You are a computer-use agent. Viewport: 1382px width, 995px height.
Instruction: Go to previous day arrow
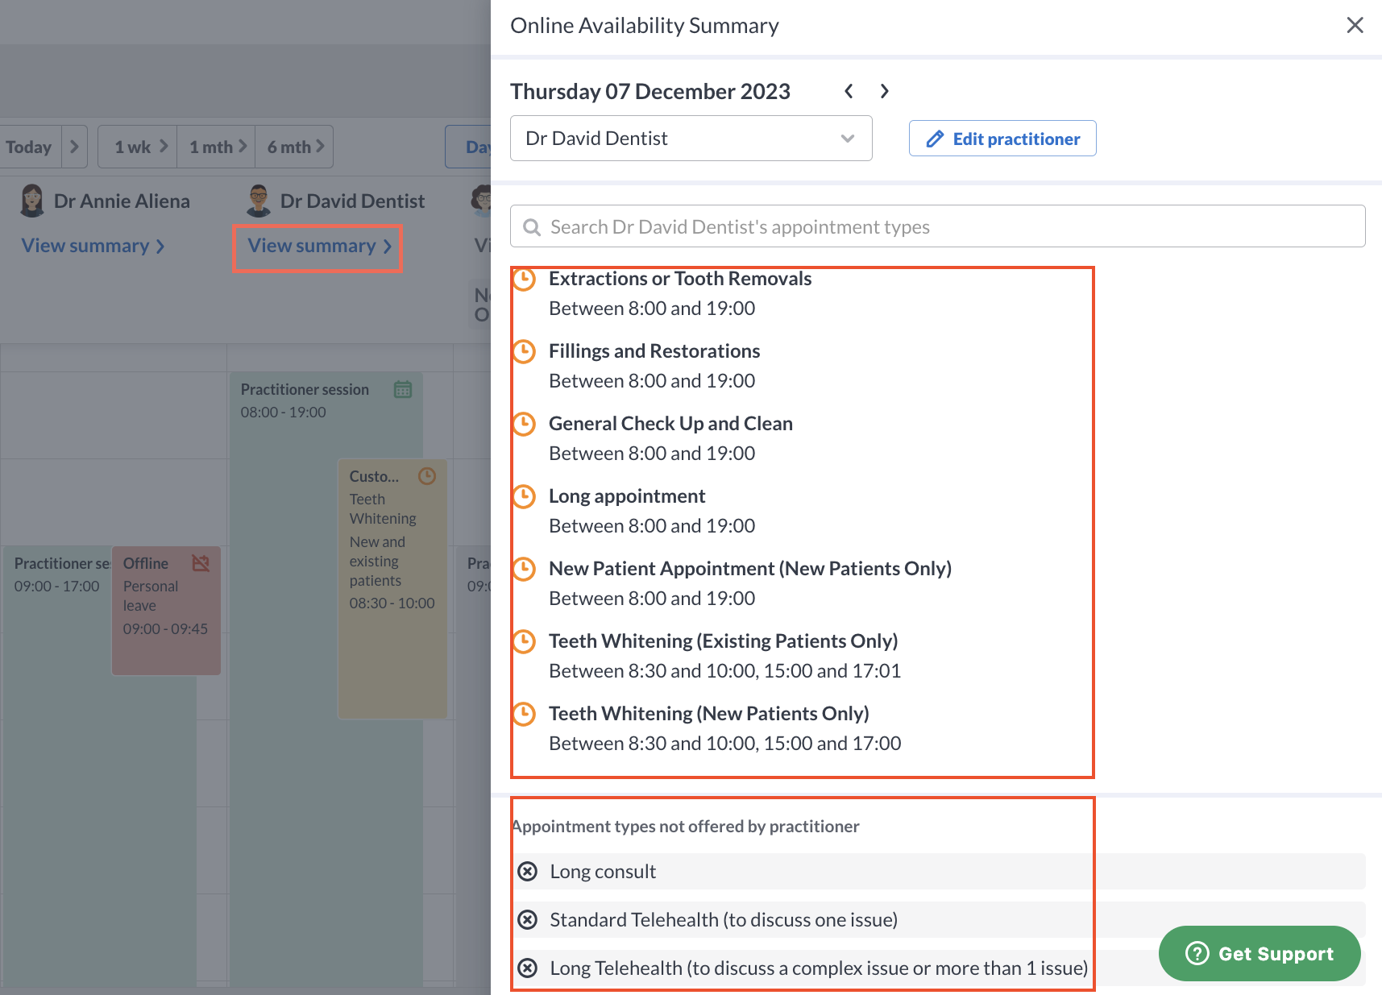point(849,91)
